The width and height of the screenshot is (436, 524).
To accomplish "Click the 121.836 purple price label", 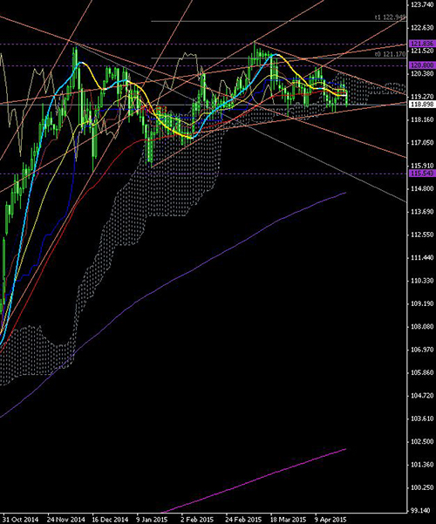I will pyautogui.click(x=422, y=44).
